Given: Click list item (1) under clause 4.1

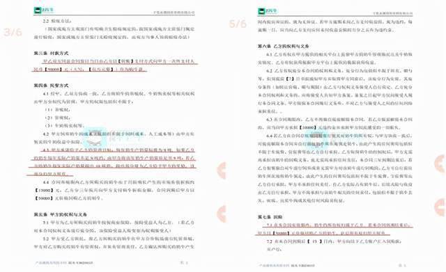Looking at the screenshot, I should click(x=58, y=110).
